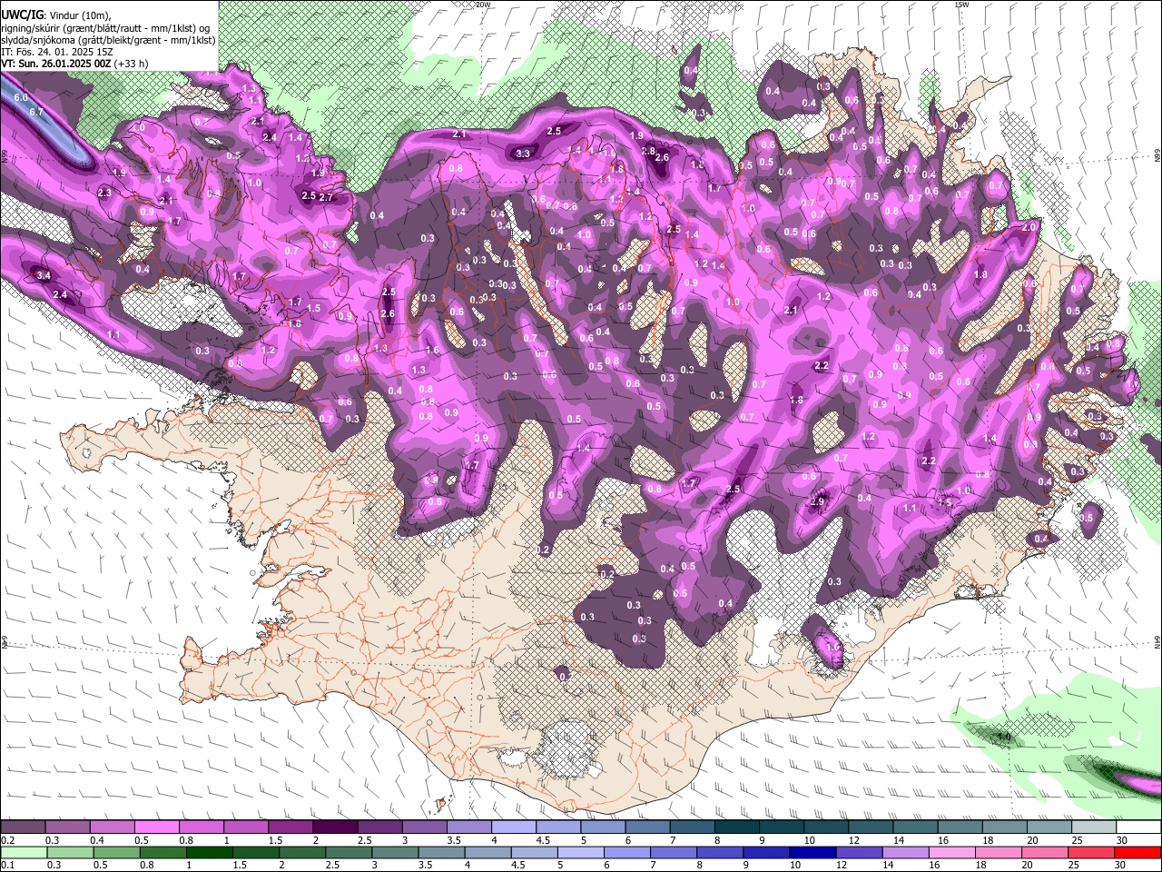Click the 15W longitude label
Image resolution: width=1162 pixels, height=872 pixels.
[961, 5]
